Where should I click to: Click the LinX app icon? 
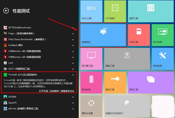coord(5,63)
